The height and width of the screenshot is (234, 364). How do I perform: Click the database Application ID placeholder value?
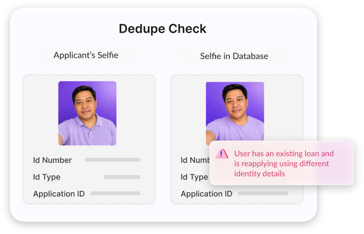click(263, 193)
